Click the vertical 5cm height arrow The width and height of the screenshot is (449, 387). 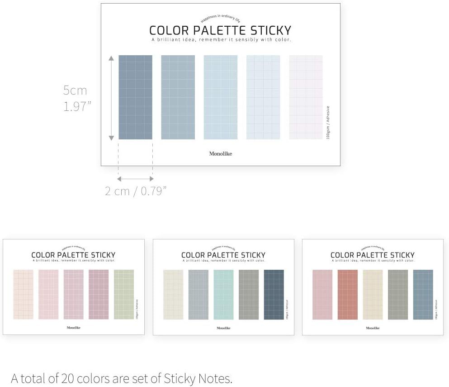(111, 97)
